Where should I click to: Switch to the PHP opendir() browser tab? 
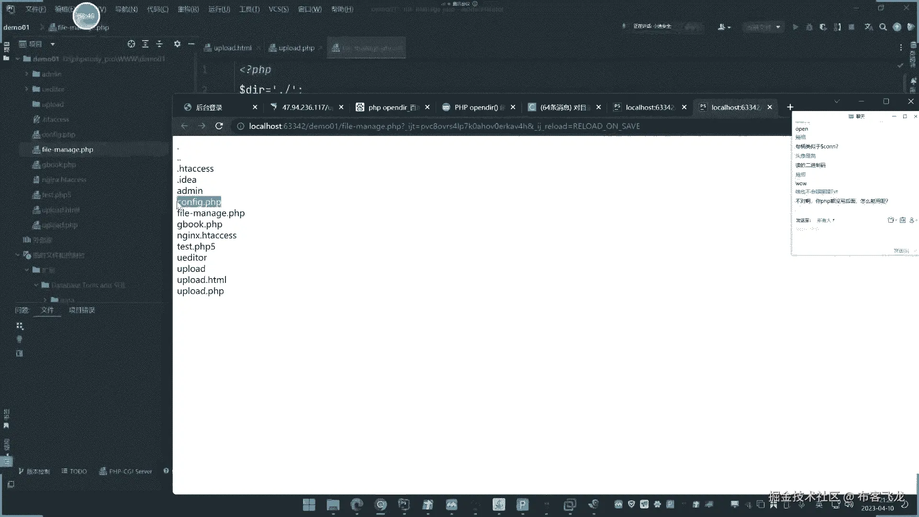(476, 107)
